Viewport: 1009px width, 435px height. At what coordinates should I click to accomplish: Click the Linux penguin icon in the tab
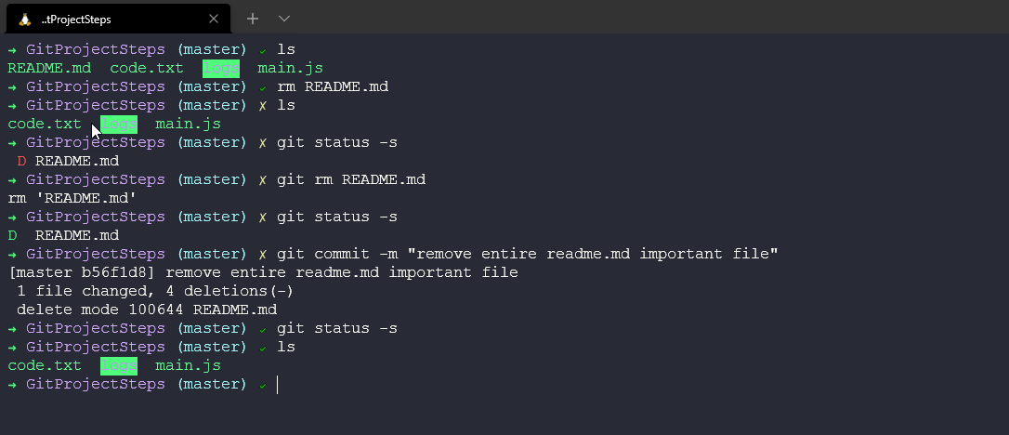tap(25, 19)
